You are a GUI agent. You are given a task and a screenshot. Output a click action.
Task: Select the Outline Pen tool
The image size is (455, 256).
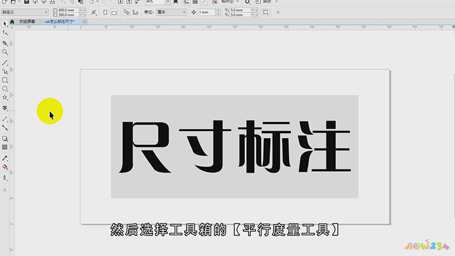(5, 177)
